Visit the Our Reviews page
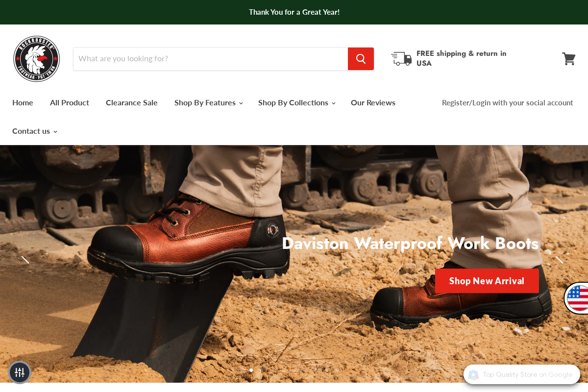588x392 pixels. (x=373, y=103)
